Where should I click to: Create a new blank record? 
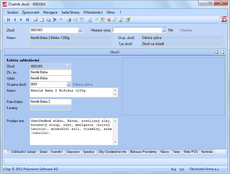click(x=42, y=20)
